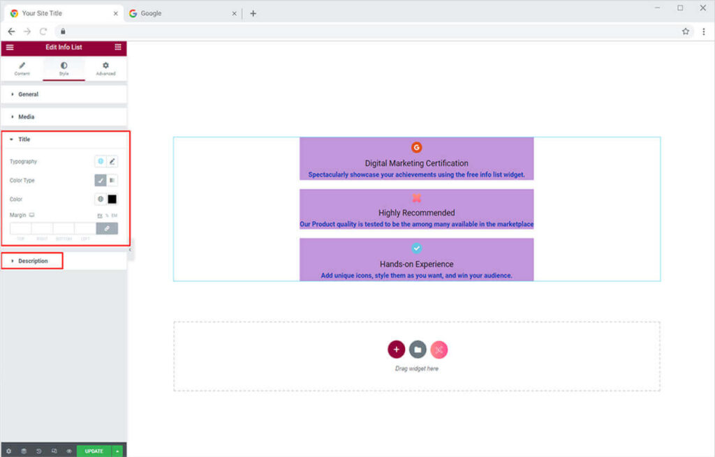Screen dimensions: 715x457
Task: Select gradient Color Type option
Action: click(x=112, y=180)
